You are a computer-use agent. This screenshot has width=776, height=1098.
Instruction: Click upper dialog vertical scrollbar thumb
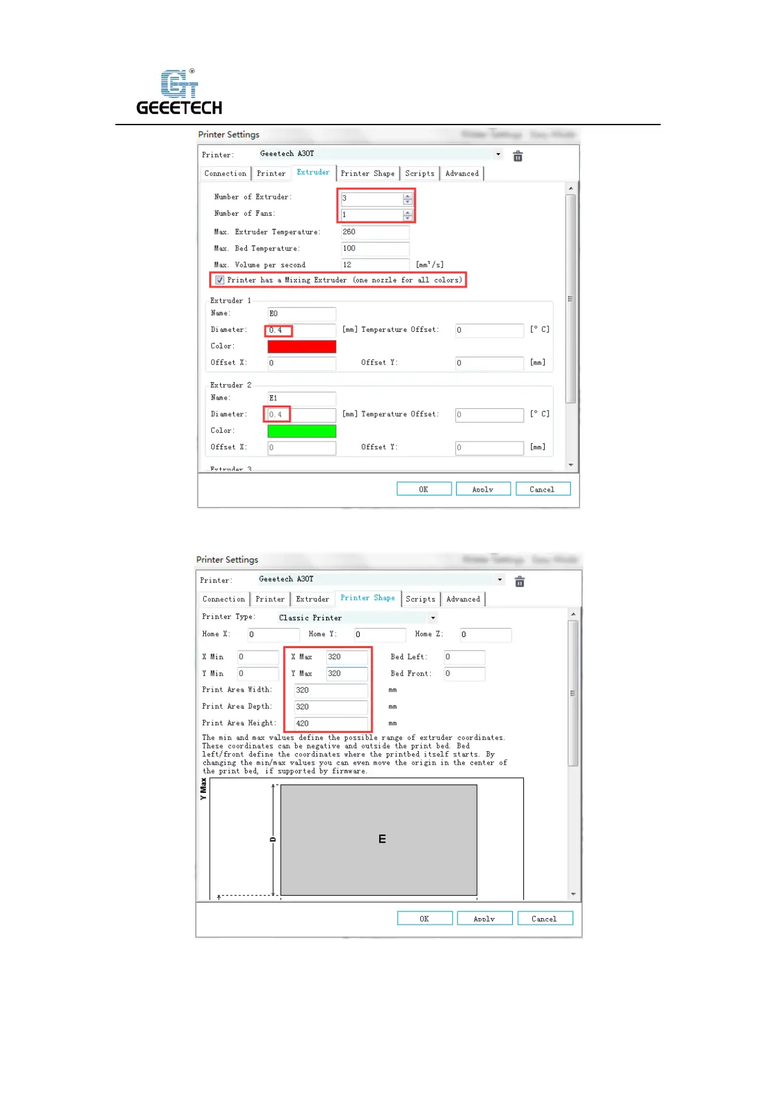[571, 299]
